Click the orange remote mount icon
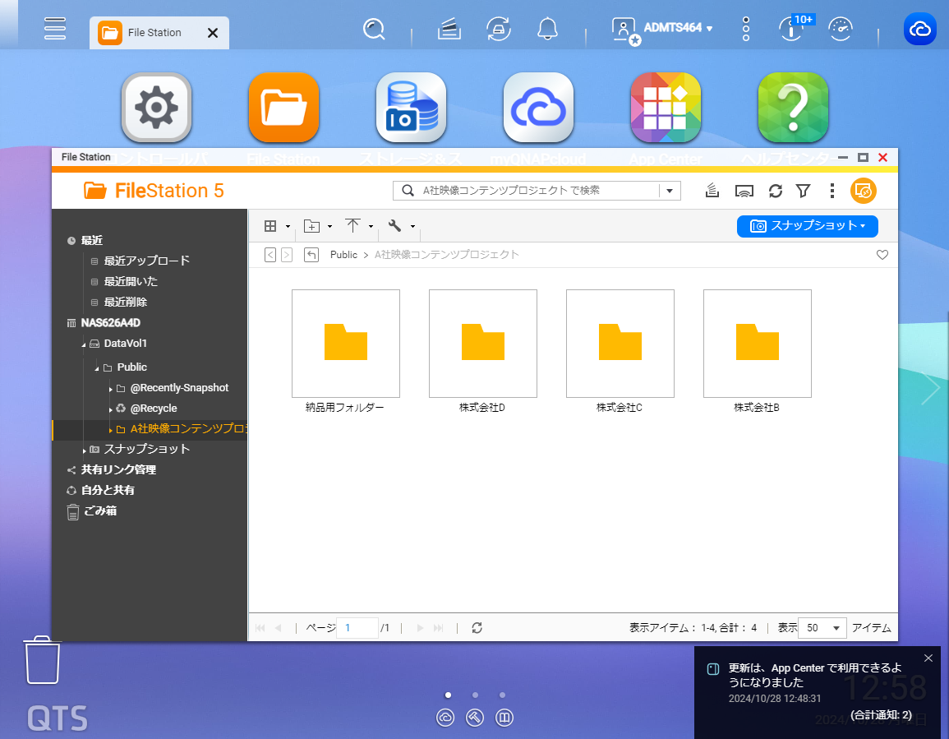The width and height of the screenshot is (949, 739). (x=864, y=191)
